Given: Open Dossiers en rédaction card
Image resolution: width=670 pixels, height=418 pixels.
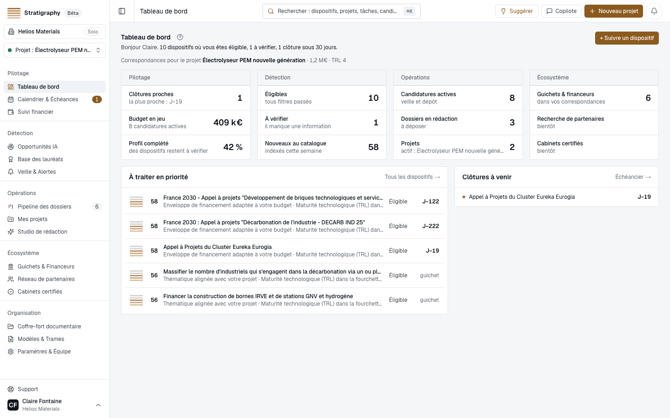Looking at the screenshot, I should point(458,123).
